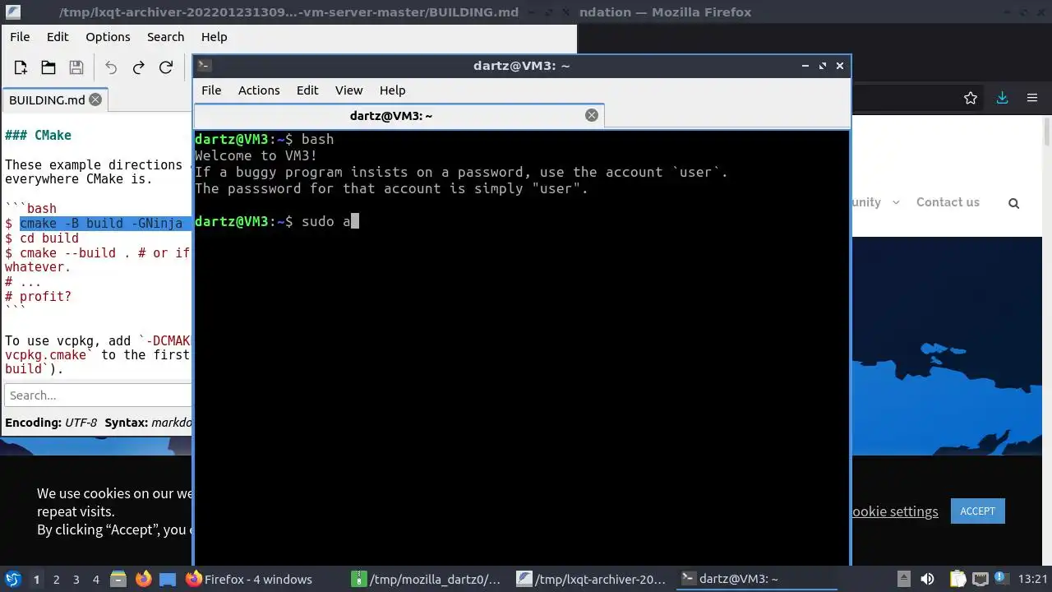Switch to virtual desktop 2
Screen dimensions: 1052x592
(56, 580)
